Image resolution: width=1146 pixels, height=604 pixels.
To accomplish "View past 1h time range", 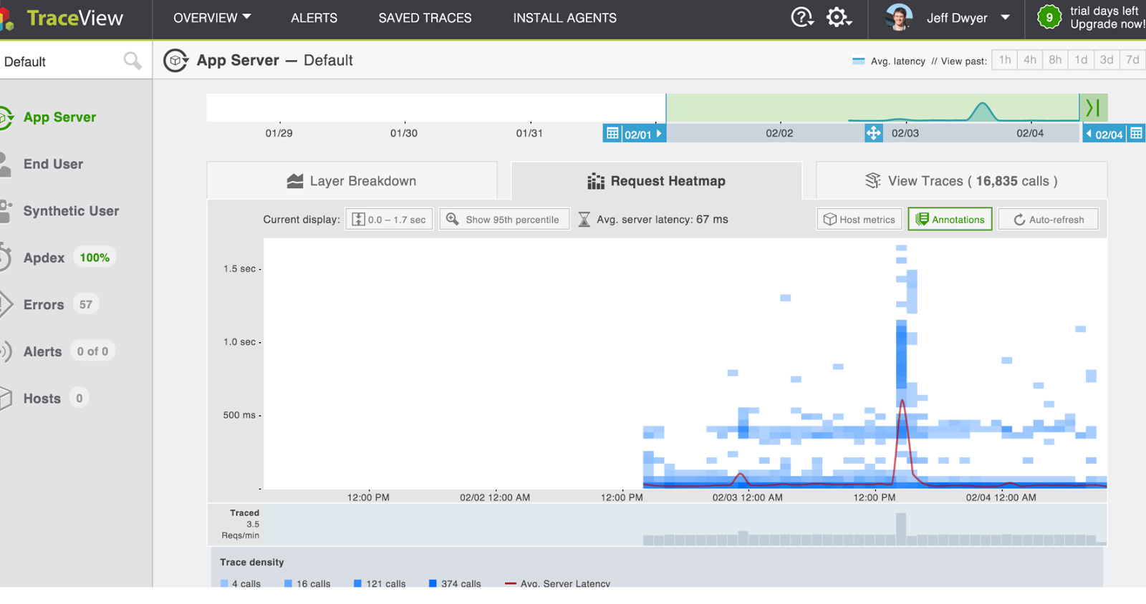I will (1005, 60).
